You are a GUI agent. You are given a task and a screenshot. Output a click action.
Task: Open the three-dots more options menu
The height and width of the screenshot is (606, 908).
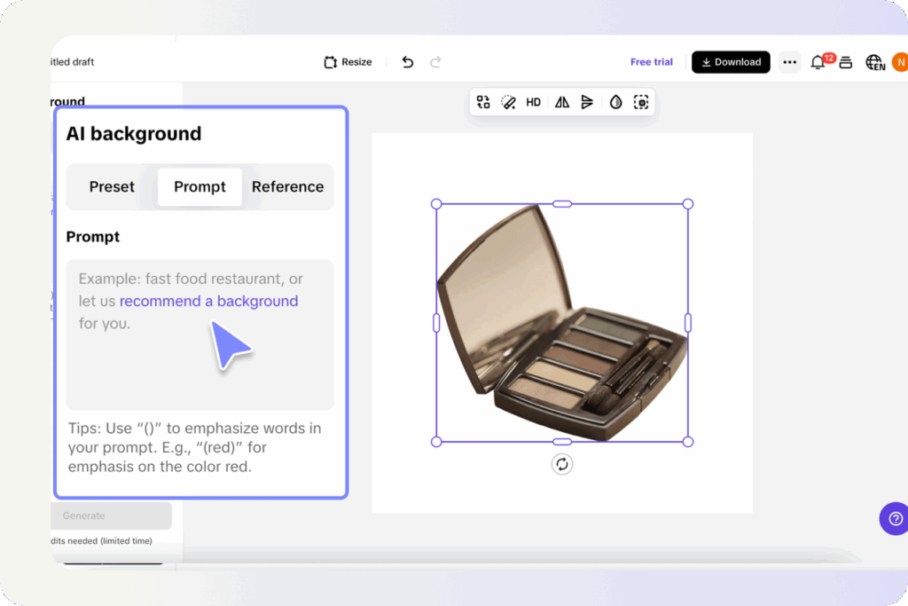click(789, 62)
